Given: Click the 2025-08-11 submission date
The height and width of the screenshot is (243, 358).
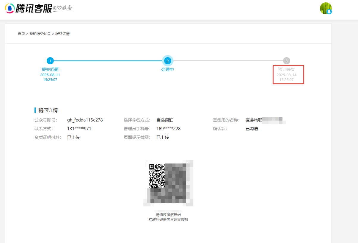Looking at the screenshot, I should coord(50,75).
